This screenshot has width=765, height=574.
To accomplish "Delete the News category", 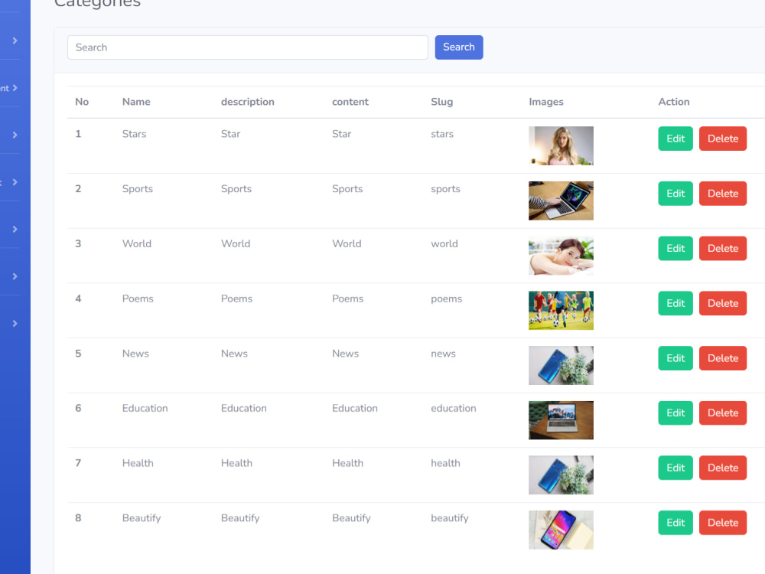I will [x=723, y=358].
